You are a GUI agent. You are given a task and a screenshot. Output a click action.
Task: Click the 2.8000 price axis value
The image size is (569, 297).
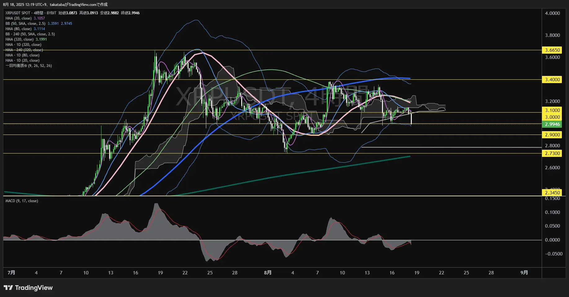[553, 145]
